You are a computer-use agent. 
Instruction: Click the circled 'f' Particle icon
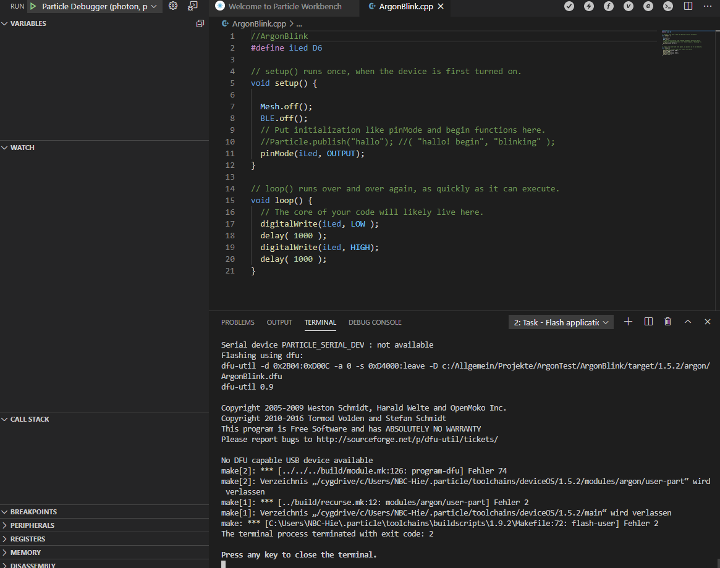(x=609, y=6)
